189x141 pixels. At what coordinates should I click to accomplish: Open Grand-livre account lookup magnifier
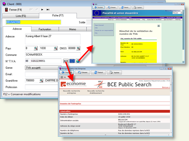point(41,80)
